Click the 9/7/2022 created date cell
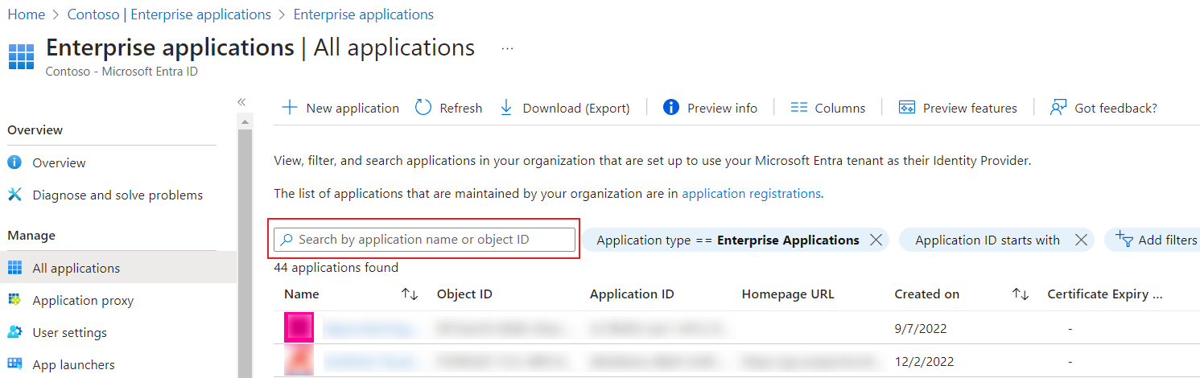This screenshot has width=1200, height=378. click(x=921, y=328)
